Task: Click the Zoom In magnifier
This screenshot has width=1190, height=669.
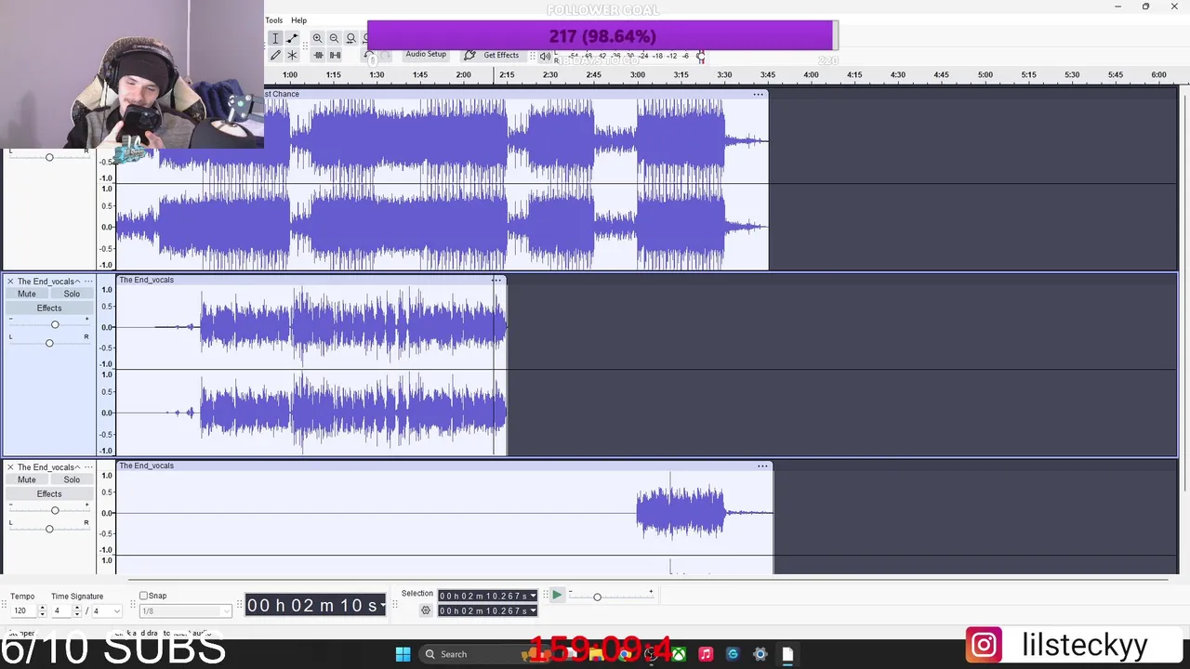Action: tap(317, 38)
